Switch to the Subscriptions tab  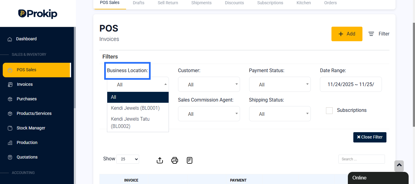270,3
